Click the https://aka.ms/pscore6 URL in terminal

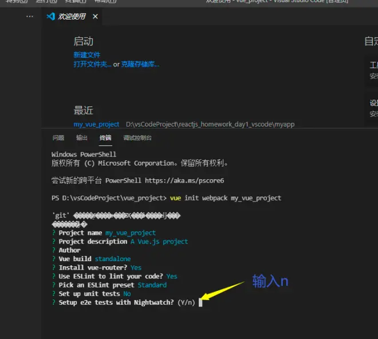[184, 180]
